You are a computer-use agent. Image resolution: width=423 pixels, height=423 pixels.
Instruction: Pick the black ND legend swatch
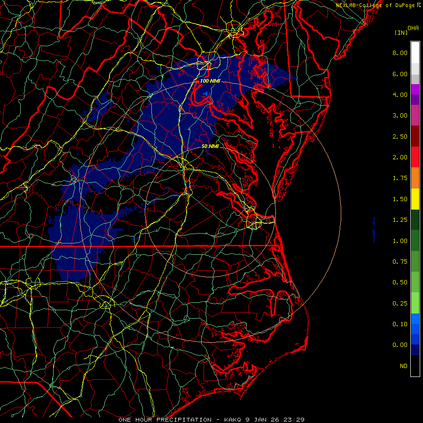tap(415, 366)
